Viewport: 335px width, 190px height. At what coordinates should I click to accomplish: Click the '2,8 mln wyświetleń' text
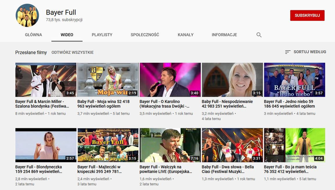coord(31,179)
